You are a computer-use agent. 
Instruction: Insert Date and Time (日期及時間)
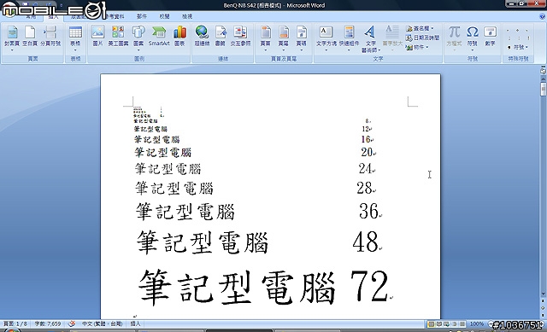422,38
